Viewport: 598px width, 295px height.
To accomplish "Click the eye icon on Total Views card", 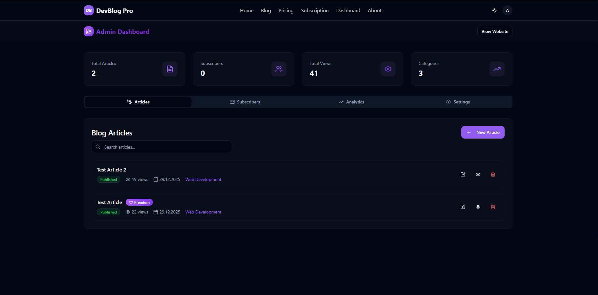I will [387, 69].
